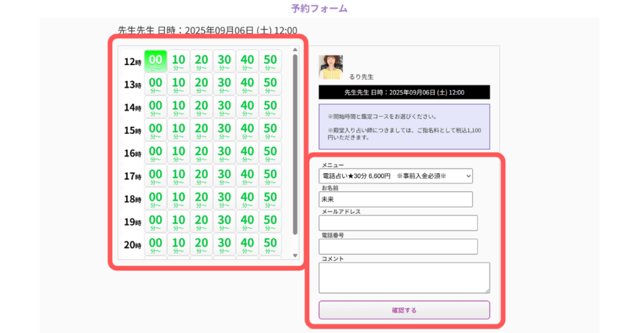This screenshot has height=333, width=641.
Task: Click the 電話番号 phone number field
Action: 398,247
